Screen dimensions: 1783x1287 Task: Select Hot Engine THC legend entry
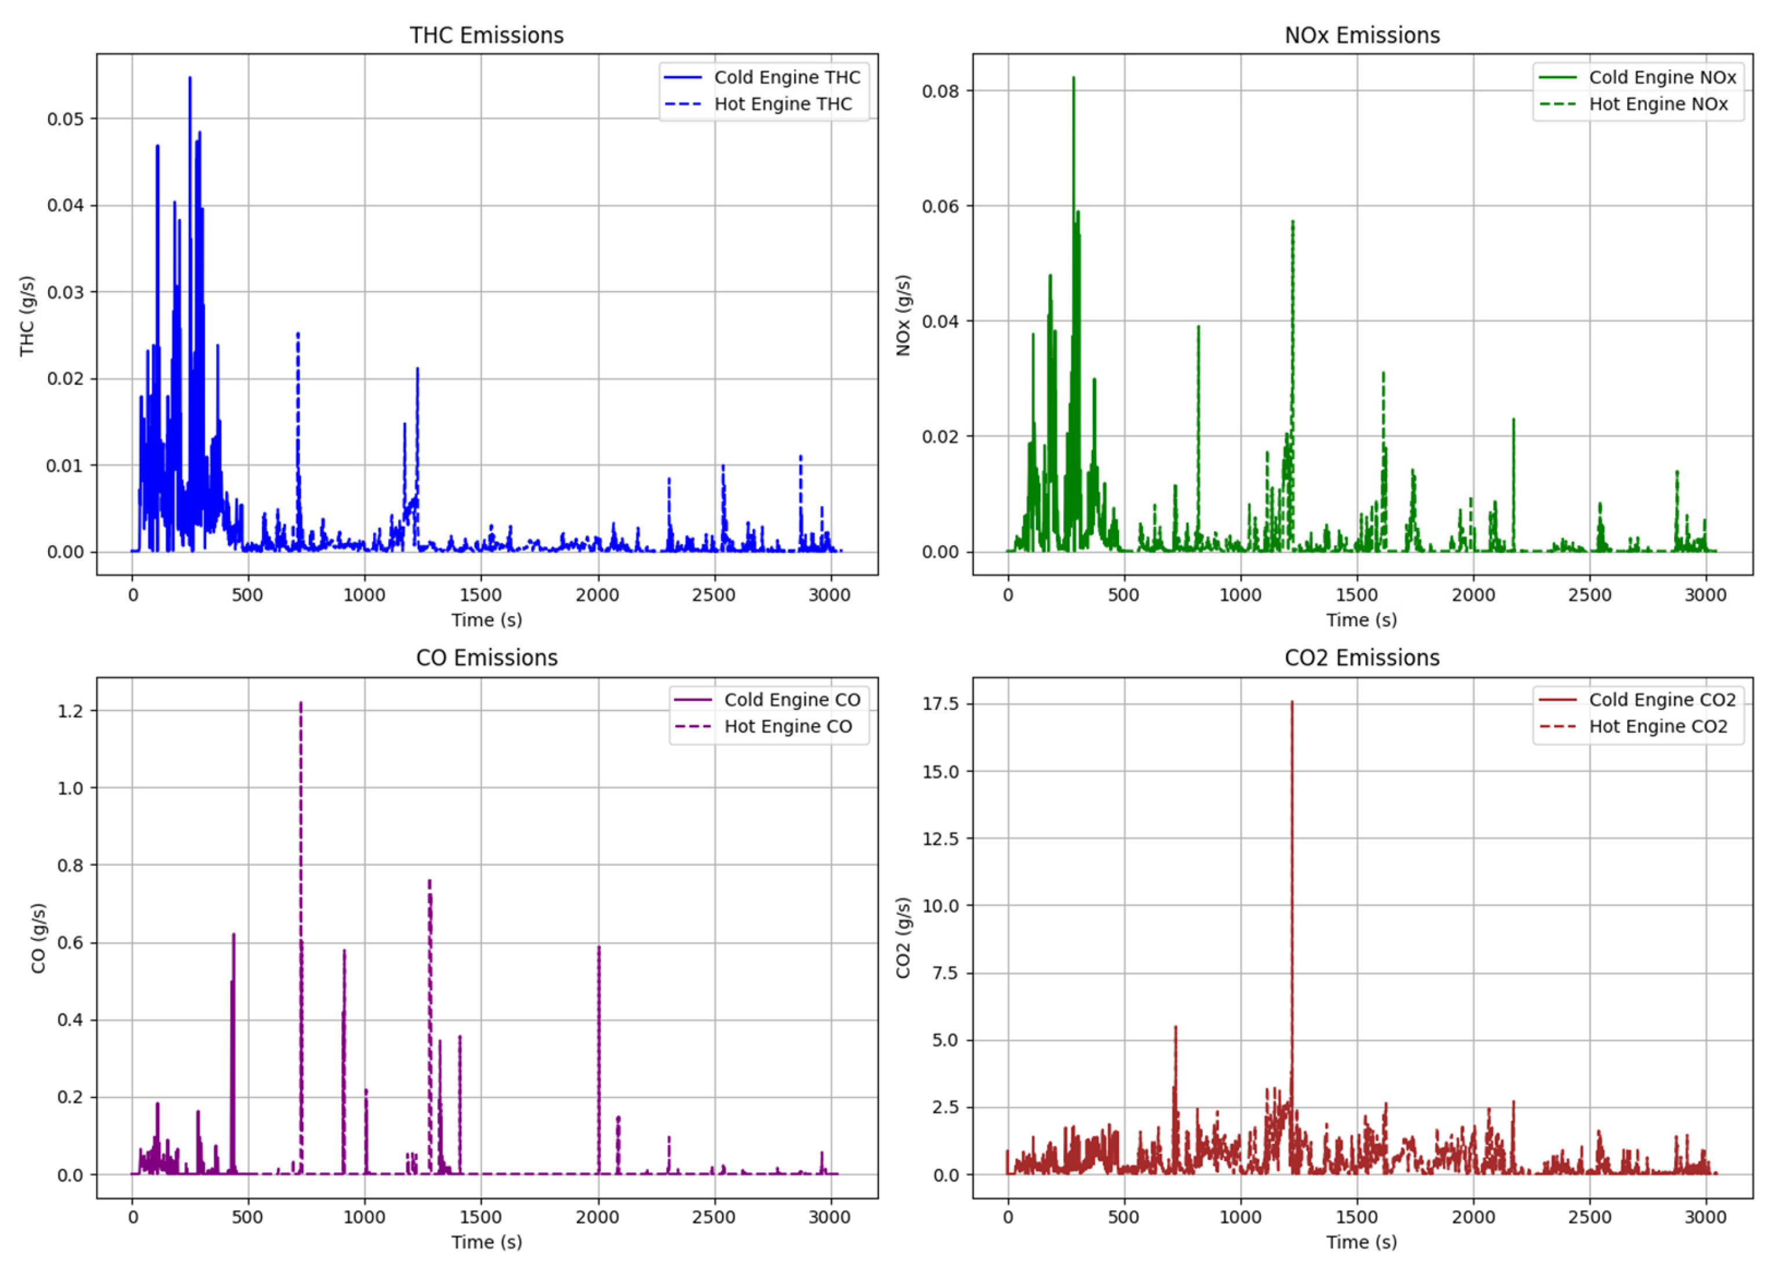(782, 104)
